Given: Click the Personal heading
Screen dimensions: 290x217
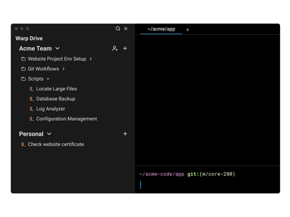Looking at the screenshot, I should tap(31, 134).
